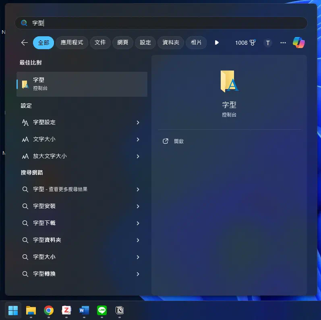The image size is (321, 320).
Task: Expand the 放大文字大小 chevron
Action: point(138,156)
